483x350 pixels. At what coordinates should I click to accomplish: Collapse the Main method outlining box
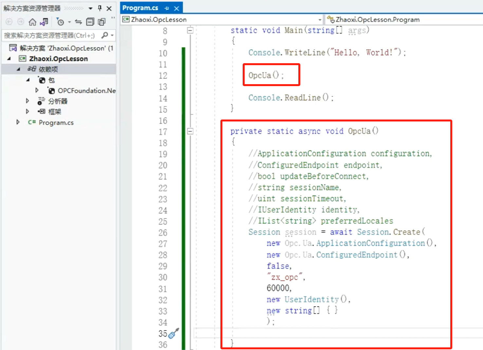pos(190,30)
